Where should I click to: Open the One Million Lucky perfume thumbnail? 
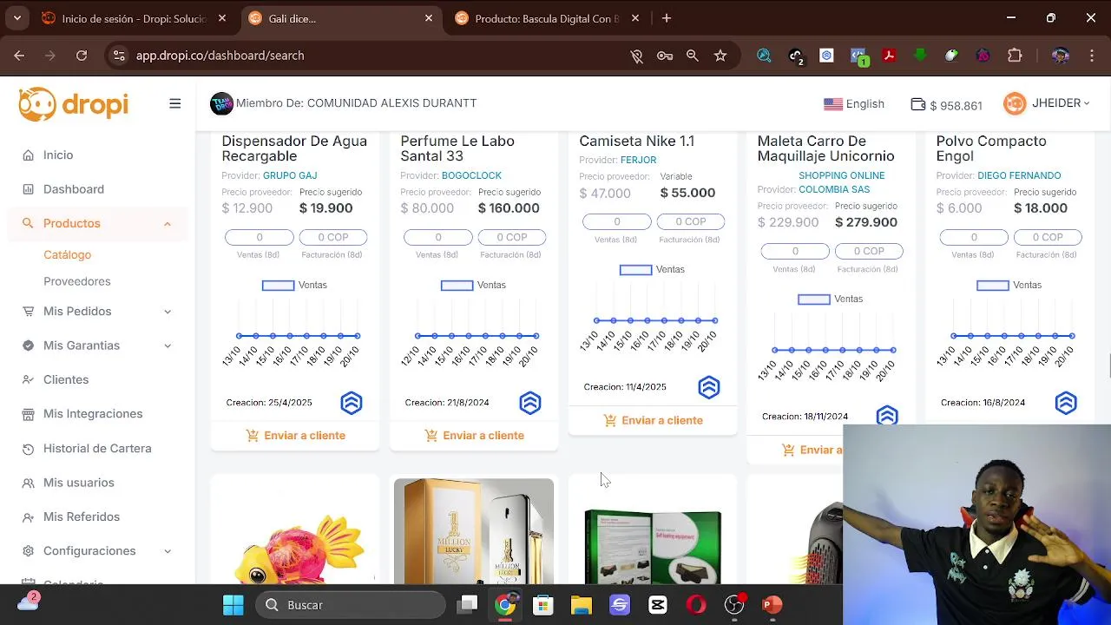(474, 531)
